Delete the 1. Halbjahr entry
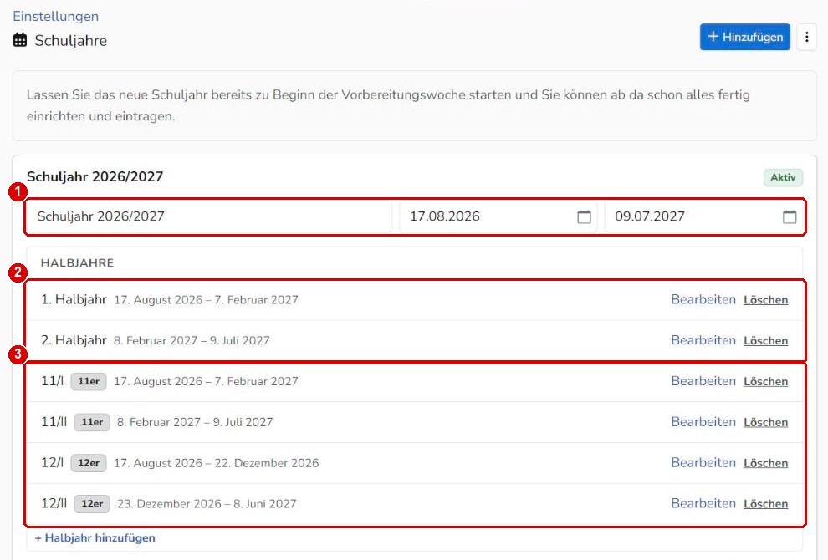Viewport: 828px width, 560px height. tap(765, 300)
